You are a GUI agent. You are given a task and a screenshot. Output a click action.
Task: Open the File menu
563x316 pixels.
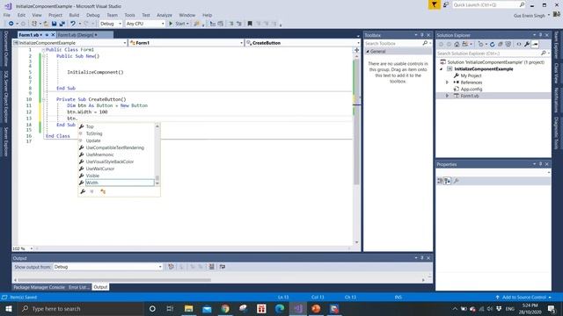click(x=7, y=15)
